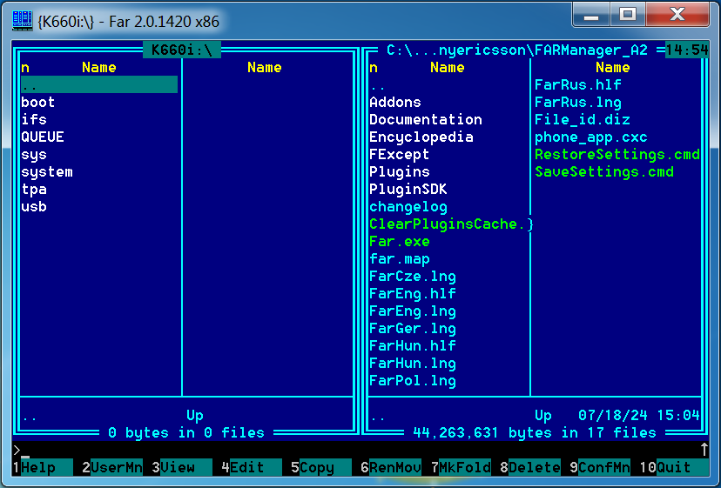Select the usb folder in left panel
This screenshot has height=488, width=721.
pos(34,207)
